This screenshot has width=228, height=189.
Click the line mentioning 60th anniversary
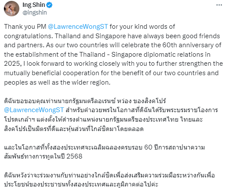pyautogui.click(x=113, y=45)
